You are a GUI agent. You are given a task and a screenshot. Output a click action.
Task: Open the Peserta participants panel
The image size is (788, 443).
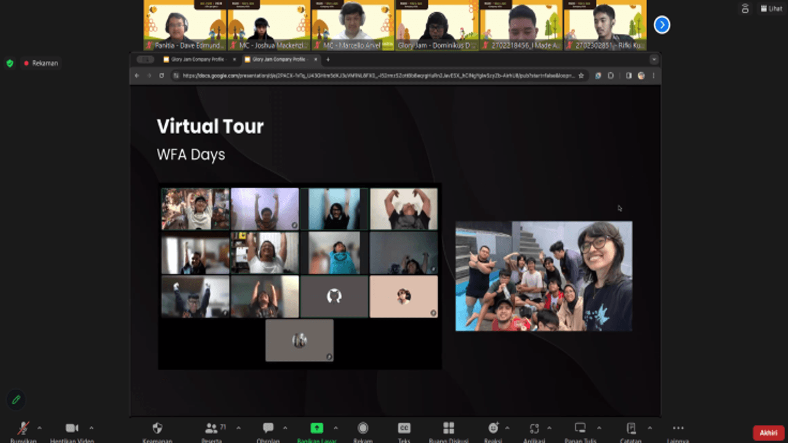point(211,432)
